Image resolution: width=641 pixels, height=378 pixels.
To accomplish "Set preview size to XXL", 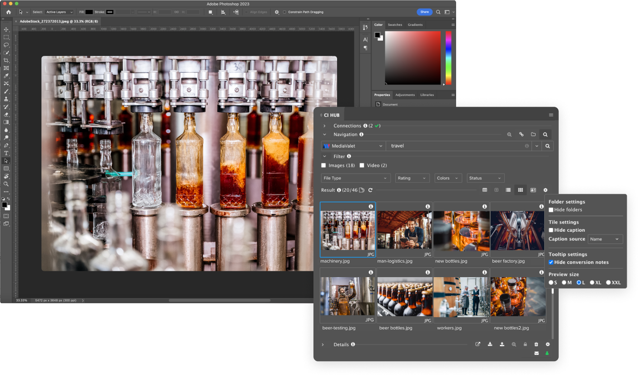I will pyautogui.click(x=608, y=283).
